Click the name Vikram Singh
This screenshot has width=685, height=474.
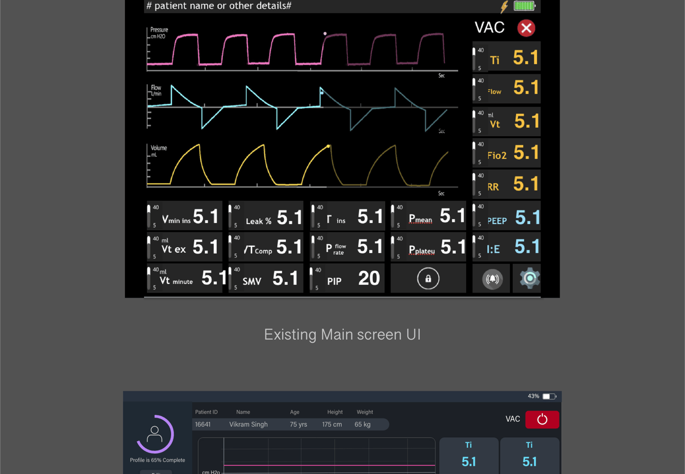coord(248,424)
